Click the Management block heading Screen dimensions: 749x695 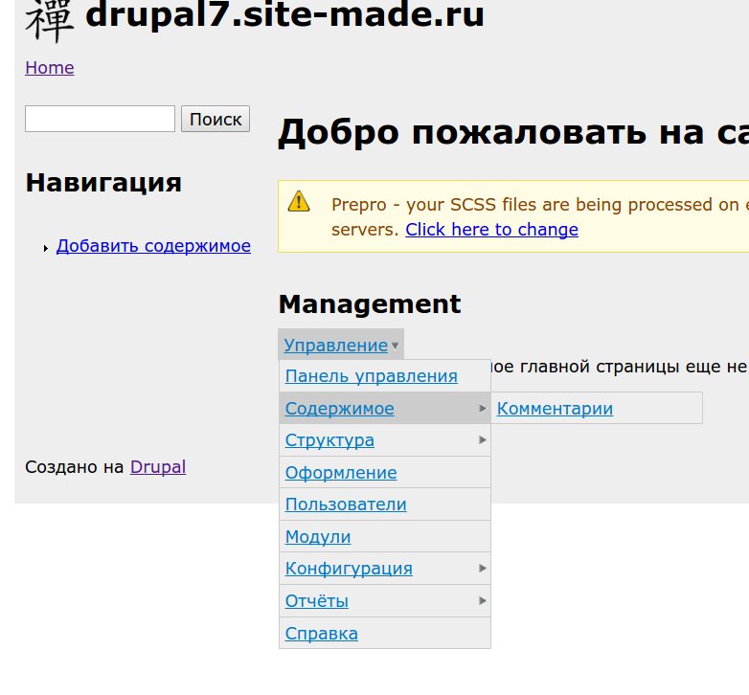click(370, 304)
